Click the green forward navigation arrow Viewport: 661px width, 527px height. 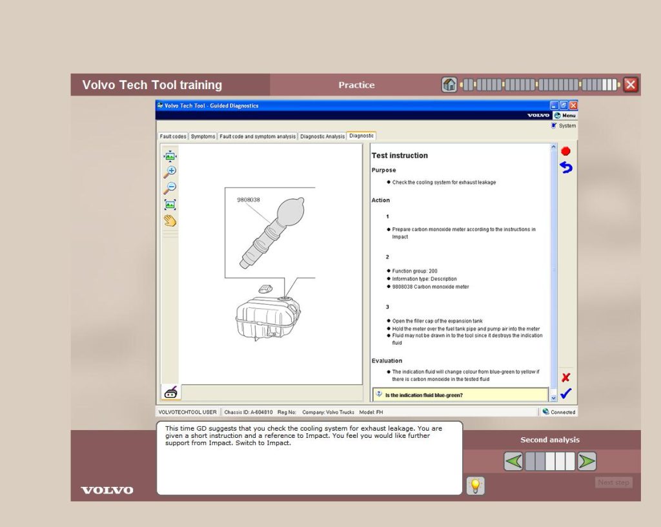pyautogui.click(x=586, y=461)
